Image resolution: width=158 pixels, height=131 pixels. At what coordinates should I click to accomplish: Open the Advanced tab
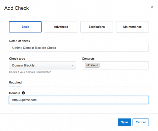[61, 27]
